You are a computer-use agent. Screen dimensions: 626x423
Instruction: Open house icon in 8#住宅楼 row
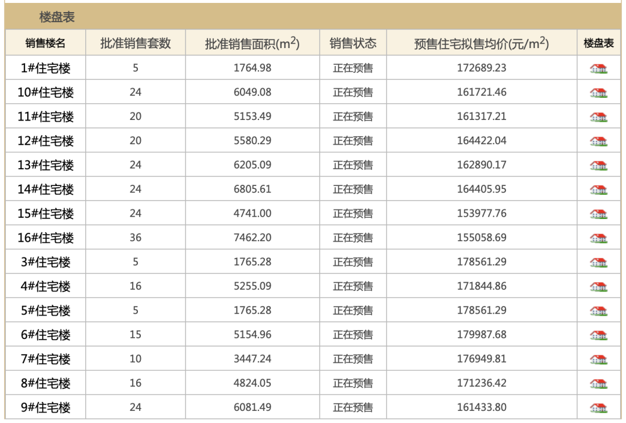tap(598, 384)
